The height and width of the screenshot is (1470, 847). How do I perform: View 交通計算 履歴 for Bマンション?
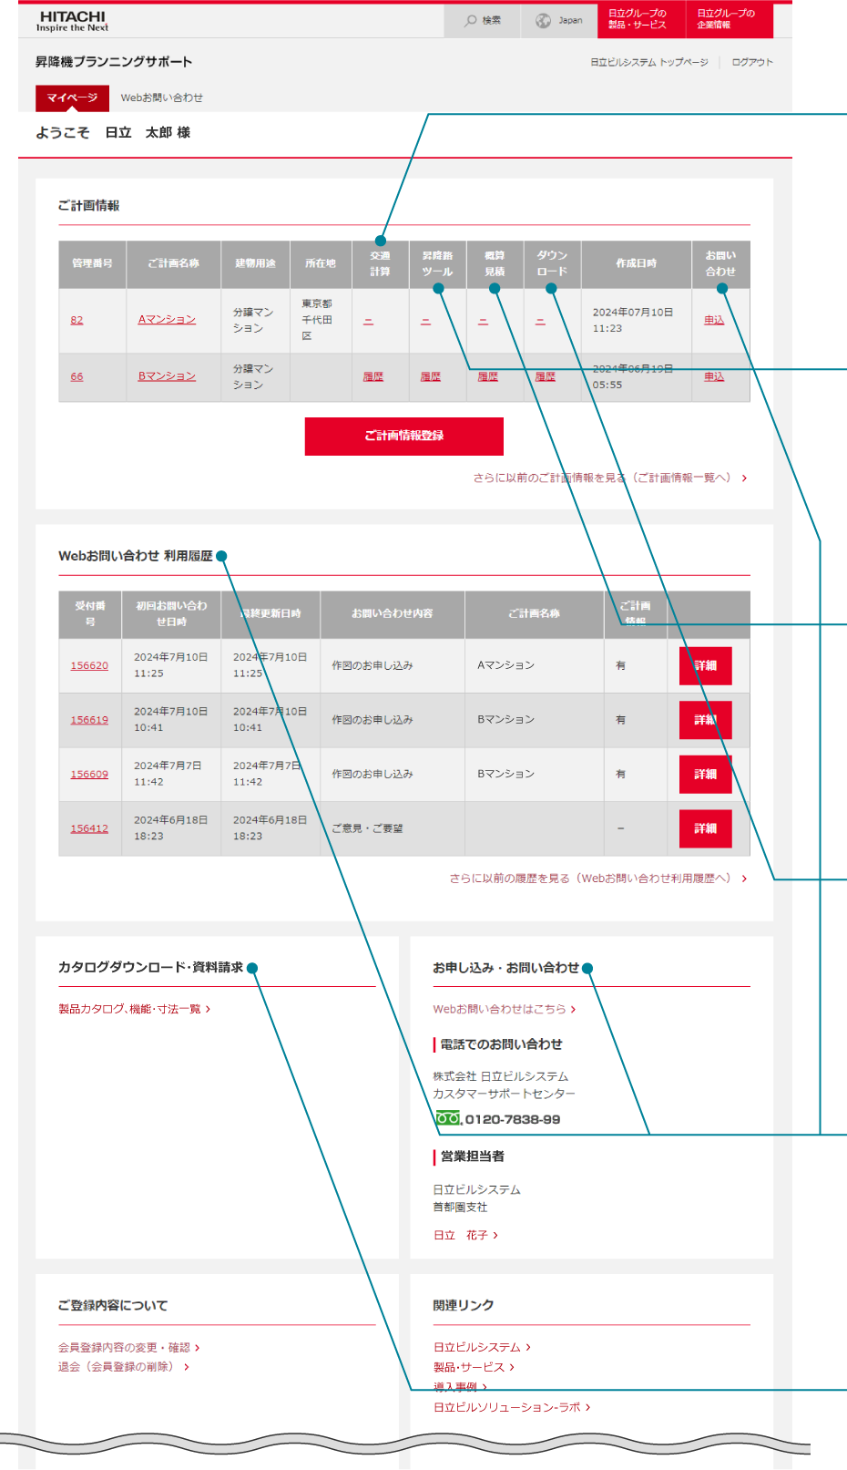(373, 376)
